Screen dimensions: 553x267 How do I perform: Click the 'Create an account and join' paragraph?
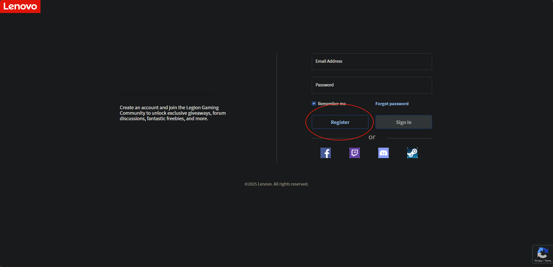(173, 113)
